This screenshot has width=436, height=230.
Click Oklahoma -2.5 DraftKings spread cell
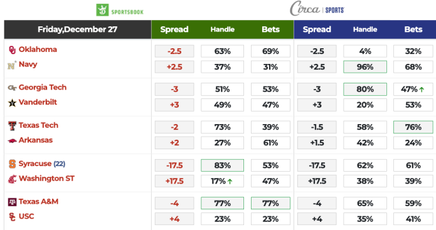click(174, 51)
